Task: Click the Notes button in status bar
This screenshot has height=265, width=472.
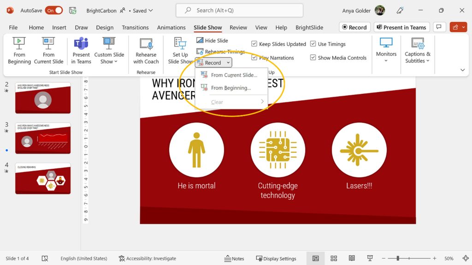Action: click(234, 259)
